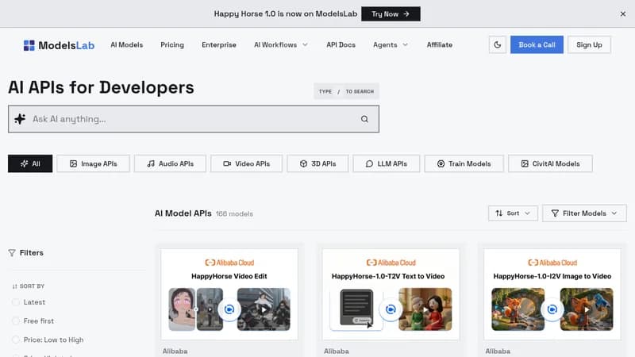Screen dimensions: 635x357
Task: Click fox input image thumbnail on I2V card
Action: 518,309
